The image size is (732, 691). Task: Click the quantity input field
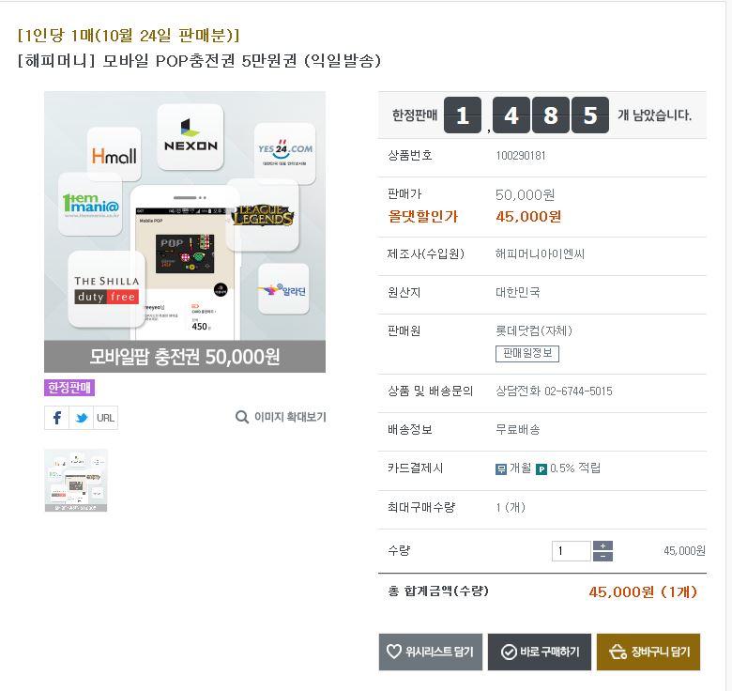pos(571,551)
